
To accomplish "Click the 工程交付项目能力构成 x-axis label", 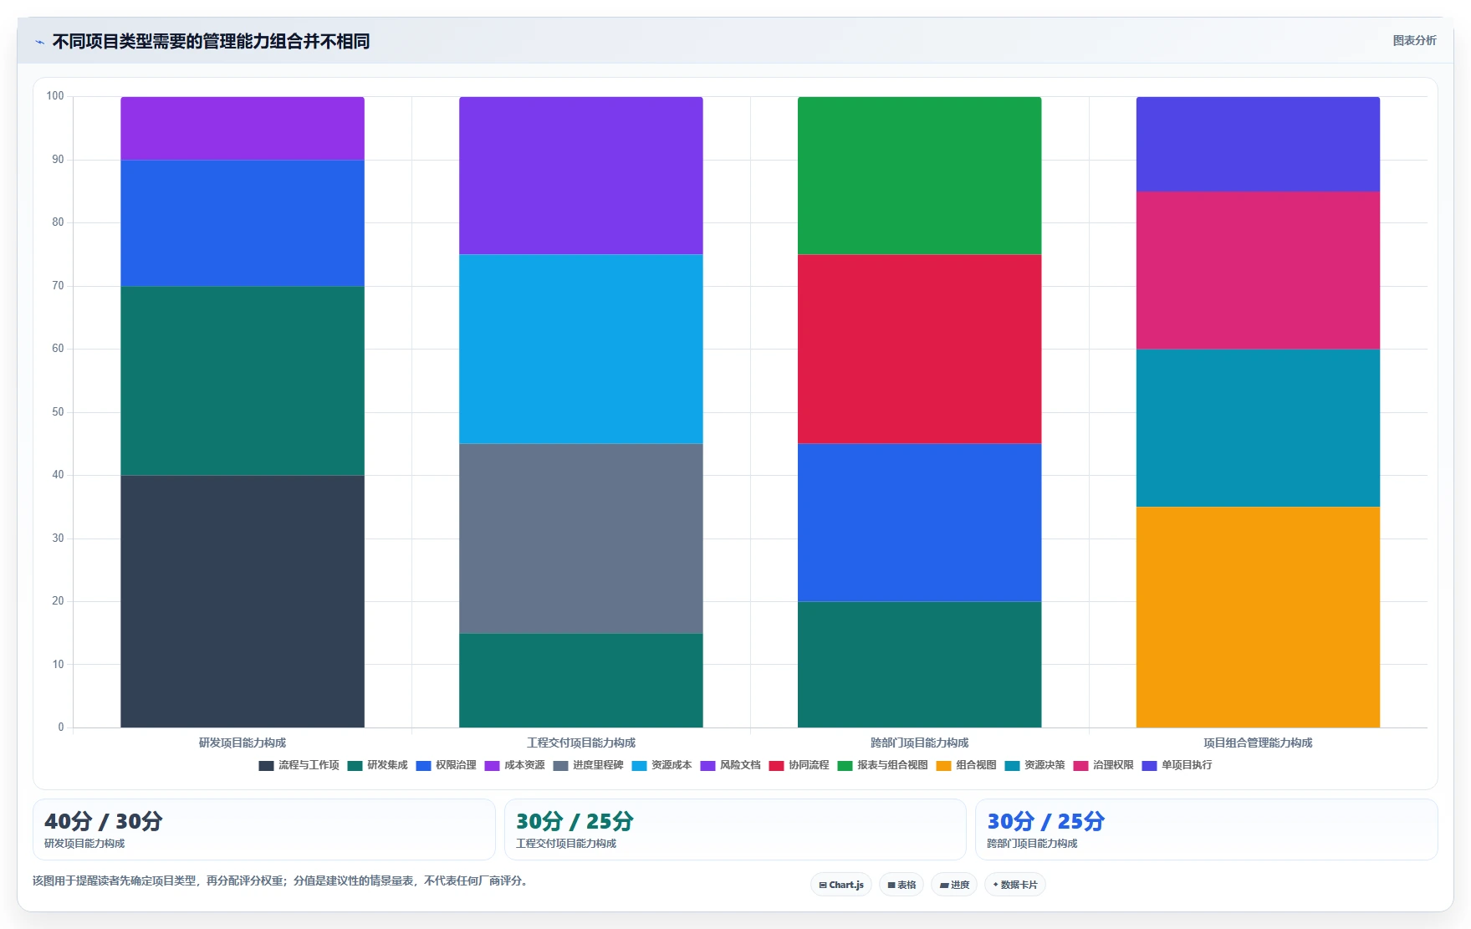I will pyautogui.click(x=581, y=743).
